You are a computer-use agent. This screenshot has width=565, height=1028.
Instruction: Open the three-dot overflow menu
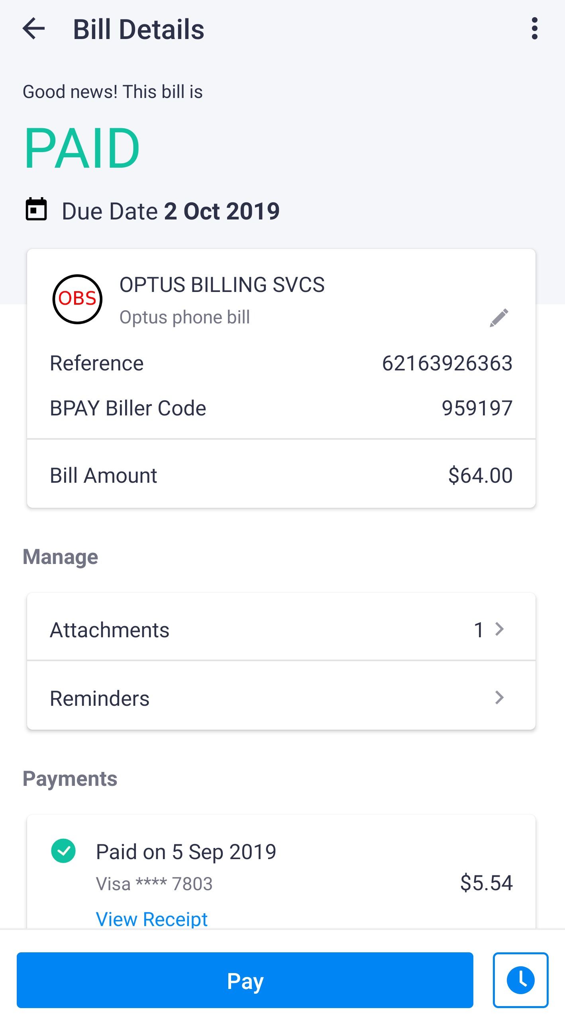(534, 29)
